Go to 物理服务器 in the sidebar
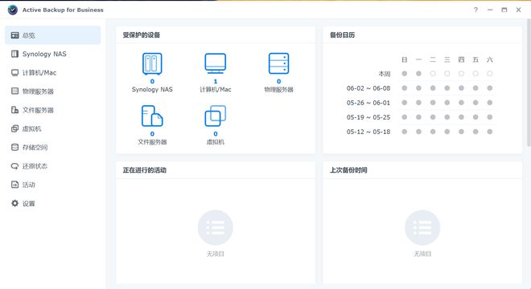The image size is (531, 289). (52, 92)
